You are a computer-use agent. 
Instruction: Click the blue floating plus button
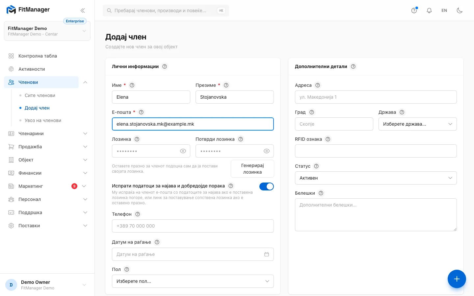click(x=457, y=279)
